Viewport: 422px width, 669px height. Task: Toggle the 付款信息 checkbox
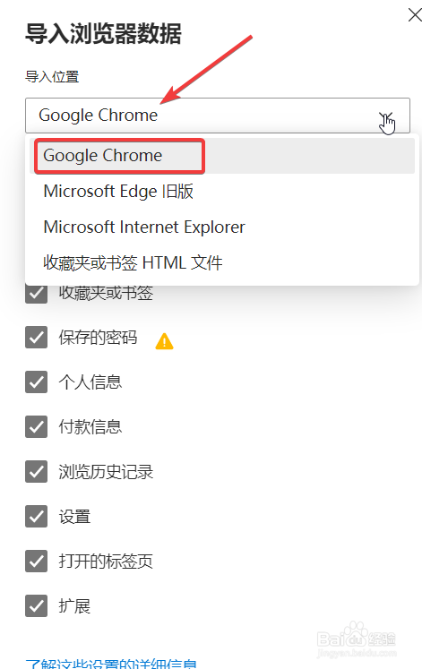(x=36, y=426)
